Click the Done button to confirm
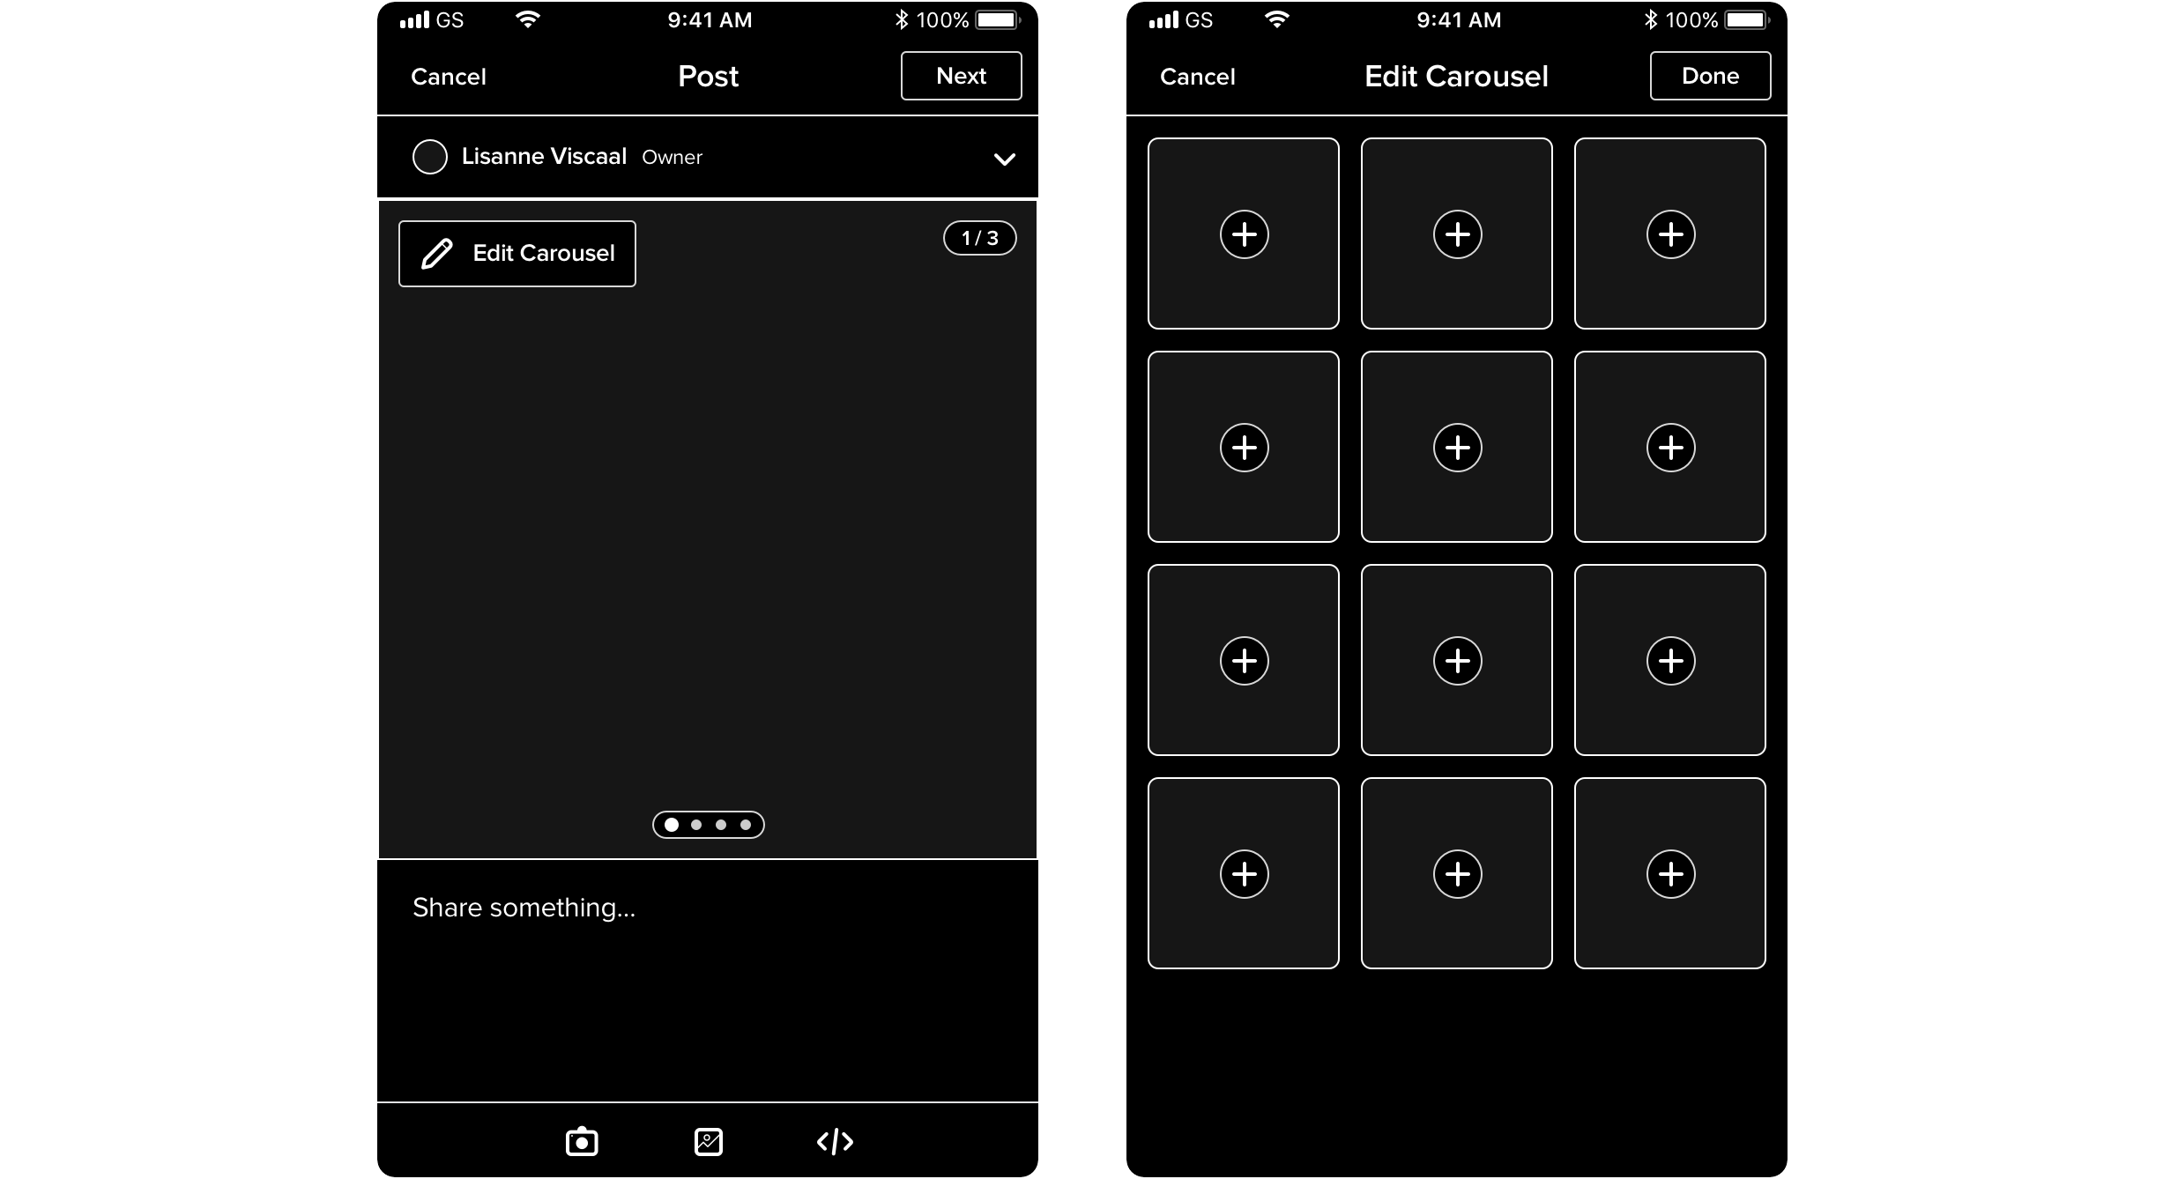 click(1710, 76)
